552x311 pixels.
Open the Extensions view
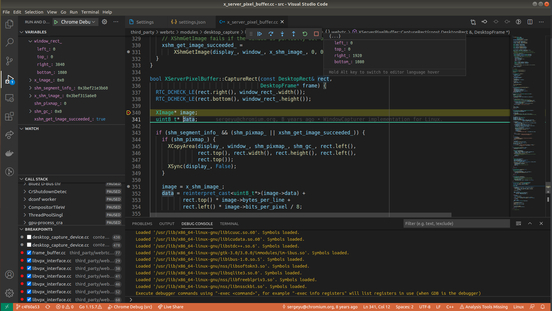click(x=9, y=116)
